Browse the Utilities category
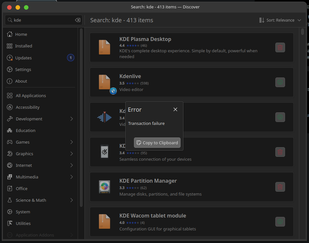The height and width of the screenshot is (243, 309). [x=40, y=223]
